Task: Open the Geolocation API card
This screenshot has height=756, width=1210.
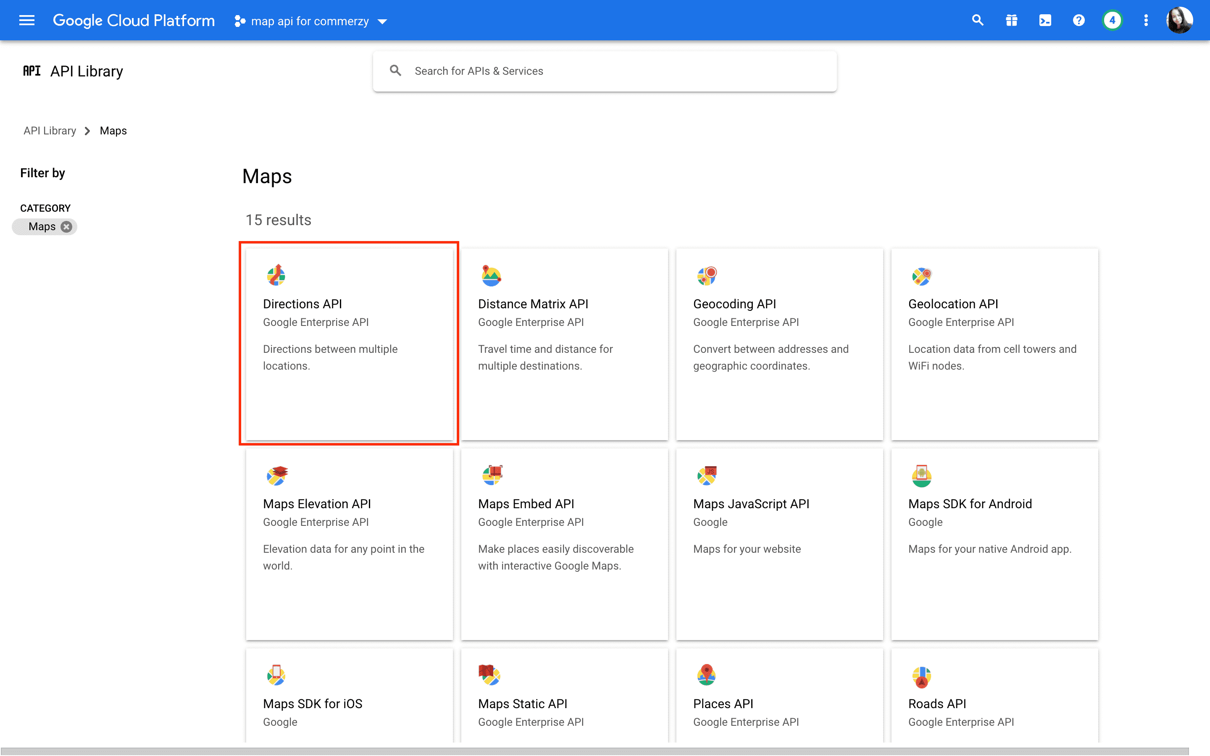Action: pyautogui.click(x=994, y=344)
